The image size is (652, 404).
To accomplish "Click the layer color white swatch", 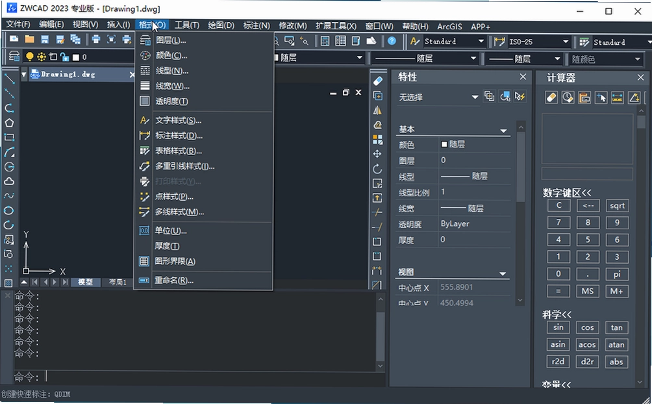I will pyautogui.click(x=76, y=57).
